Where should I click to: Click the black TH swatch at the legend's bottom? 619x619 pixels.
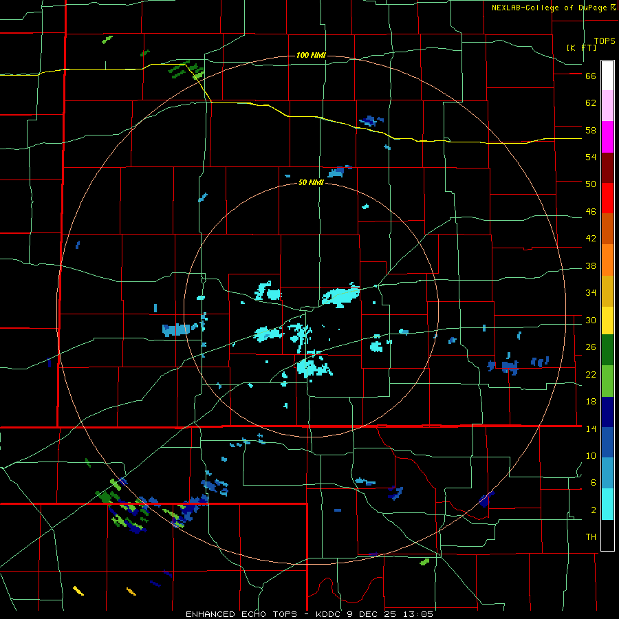[607, 535]
